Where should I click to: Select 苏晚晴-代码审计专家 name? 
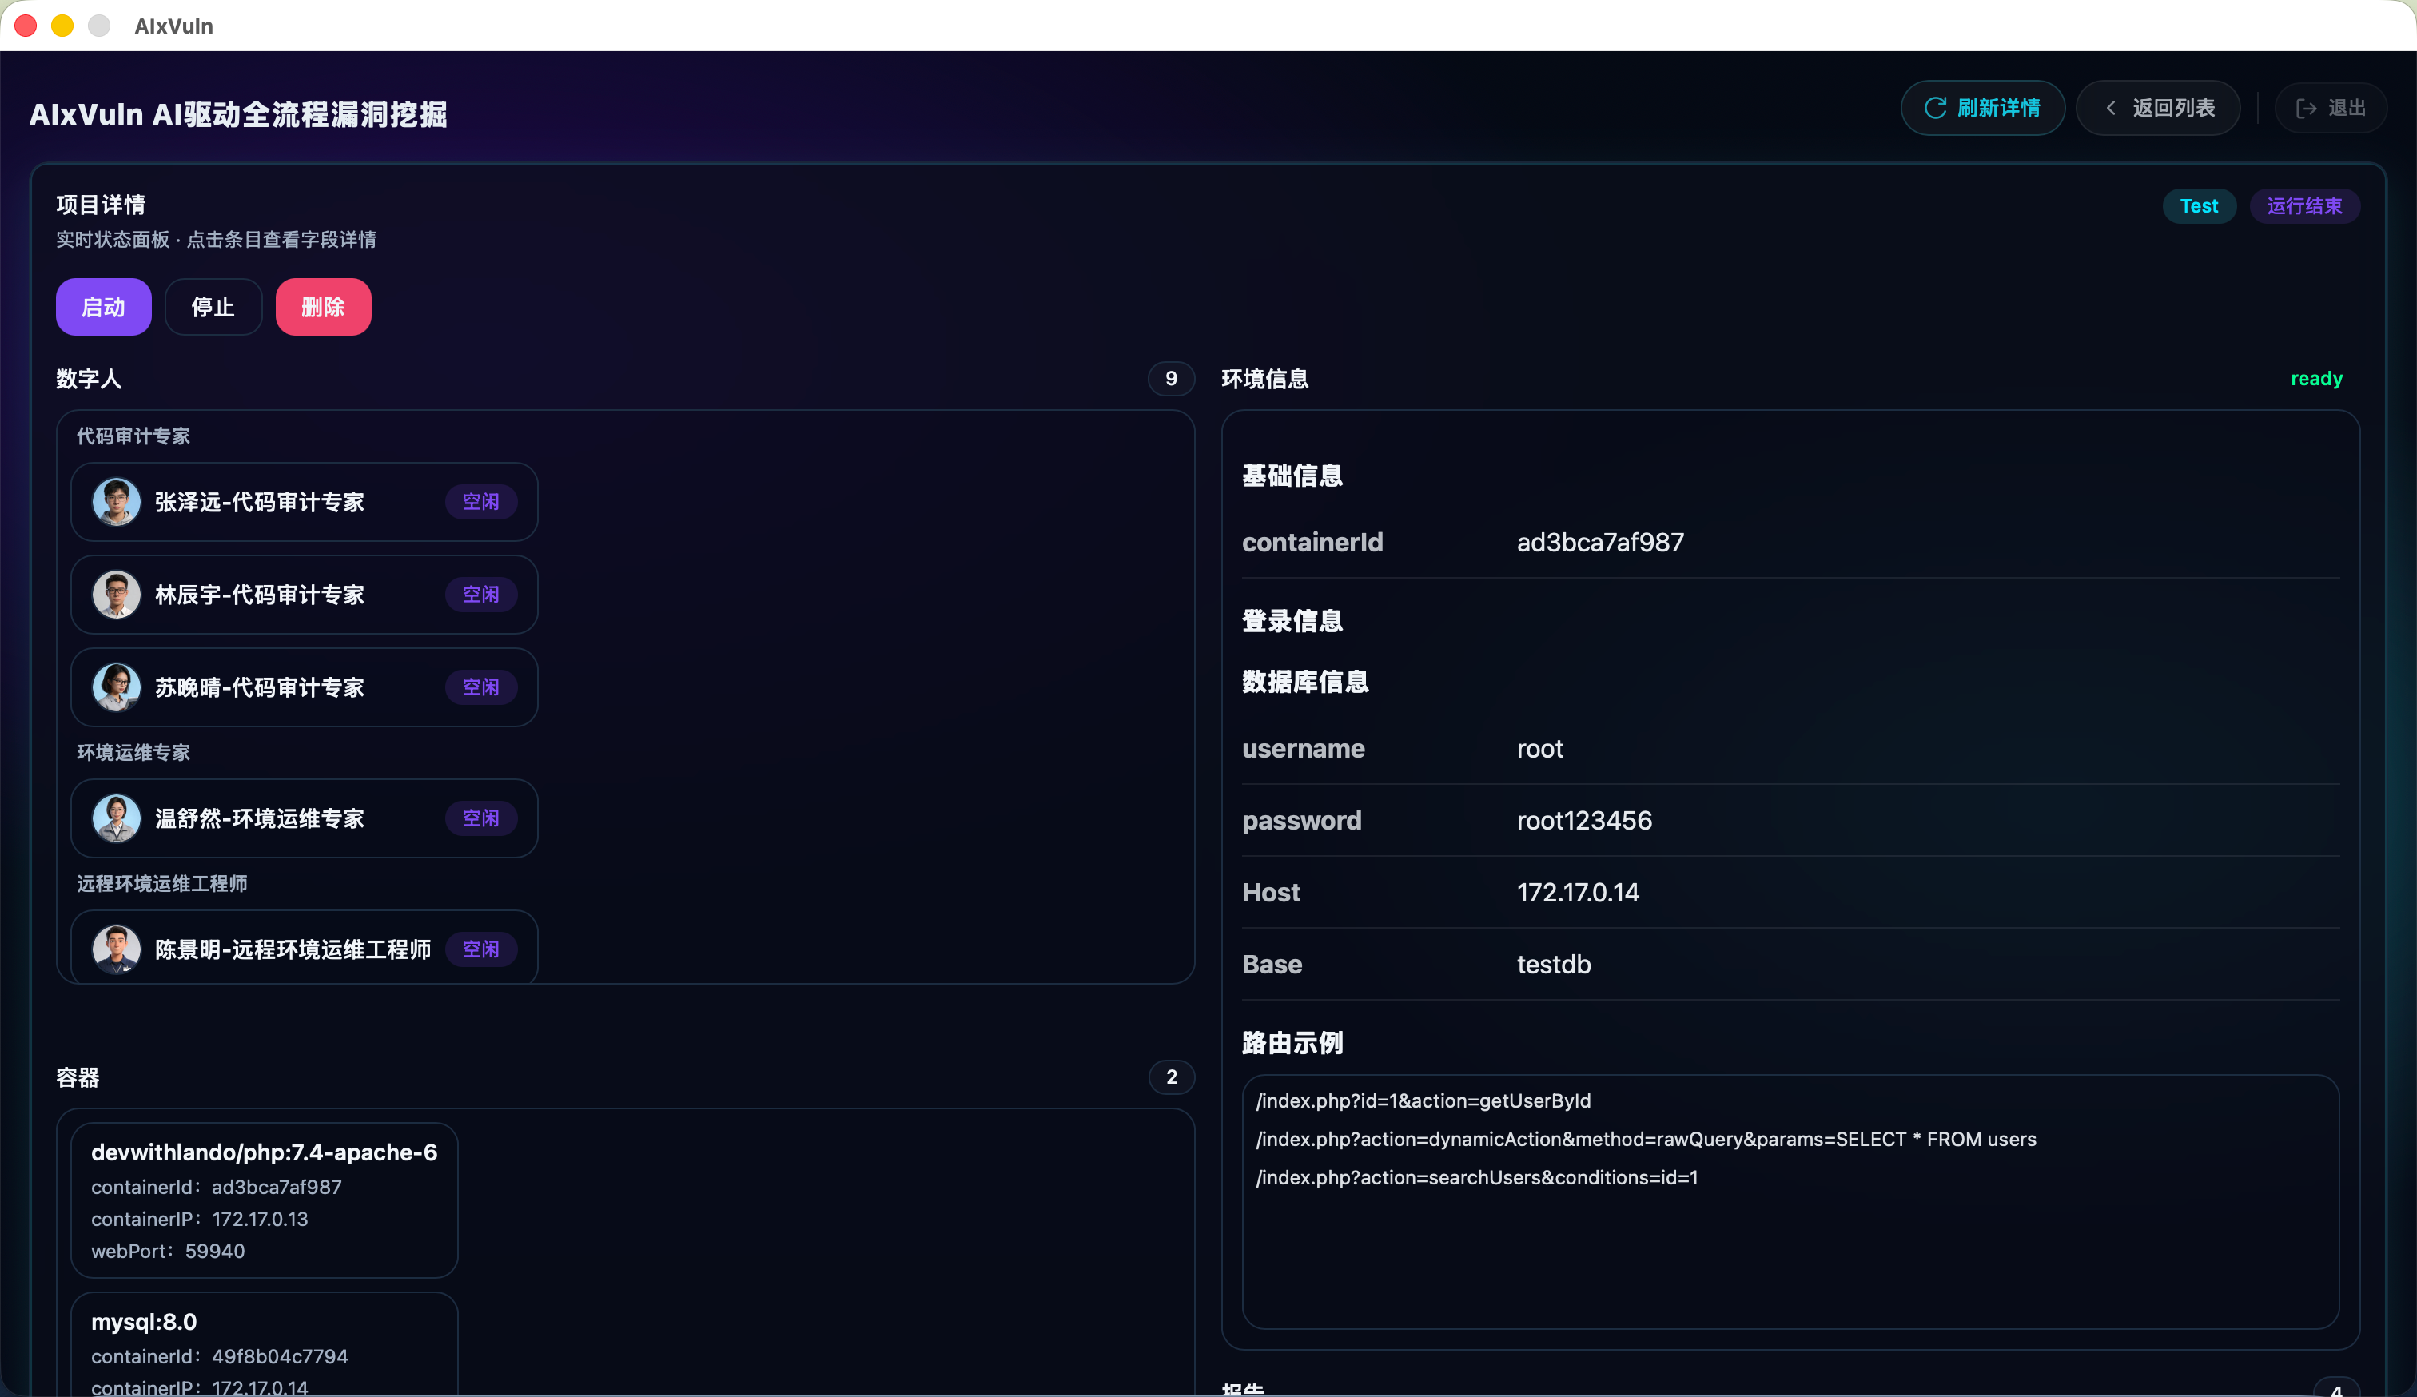260,688
